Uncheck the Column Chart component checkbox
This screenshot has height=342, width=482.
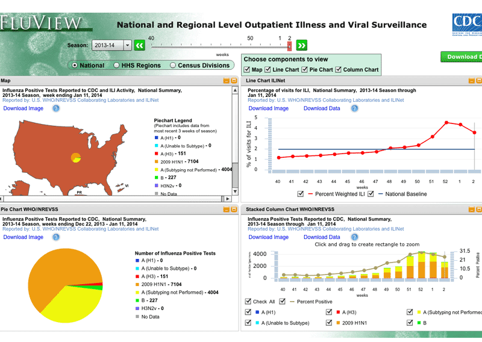pyautogui.click(x=339, y=70)
